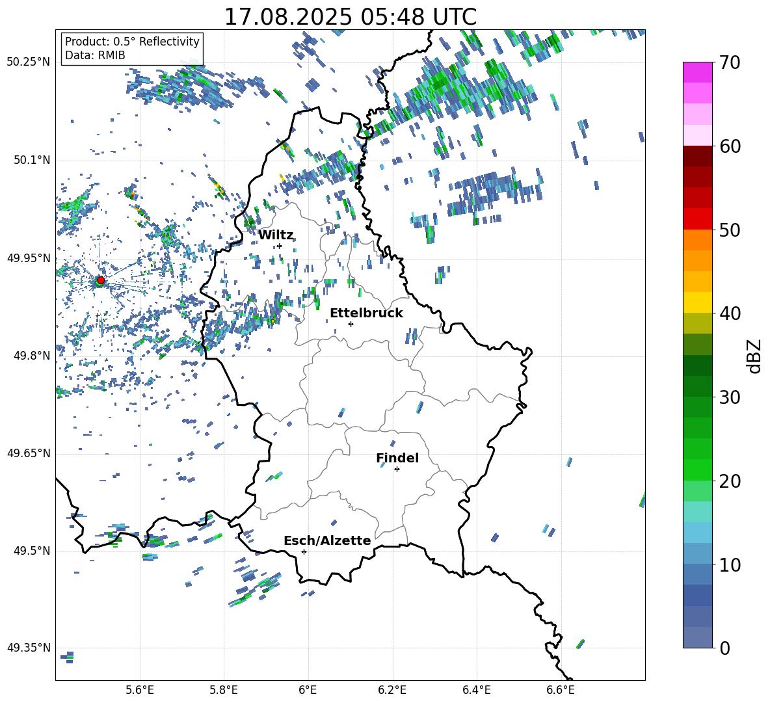Click the yellow colorbar band near 40
This screenshot has height=703, width=770.
697,302
